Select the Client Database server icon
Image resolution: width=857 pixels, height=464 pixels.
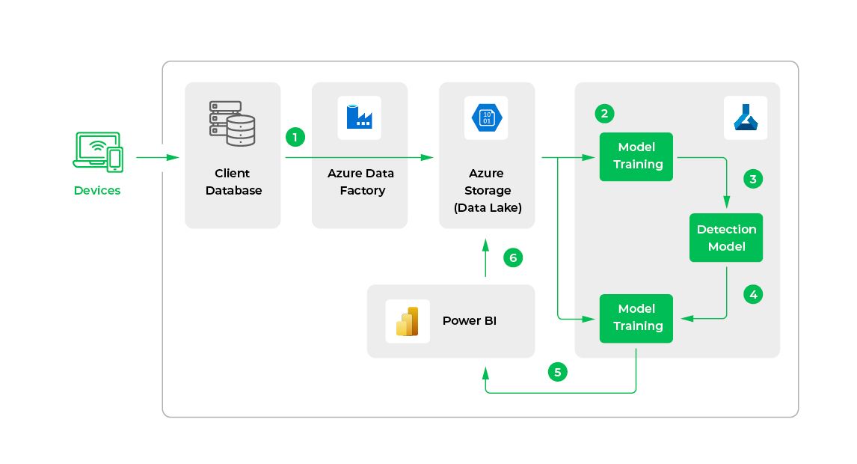pos(232,123)
